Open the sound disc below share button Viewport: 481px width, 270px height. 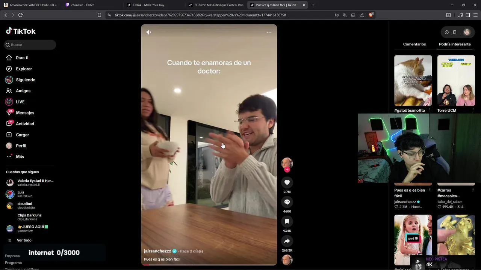point(287,260)
